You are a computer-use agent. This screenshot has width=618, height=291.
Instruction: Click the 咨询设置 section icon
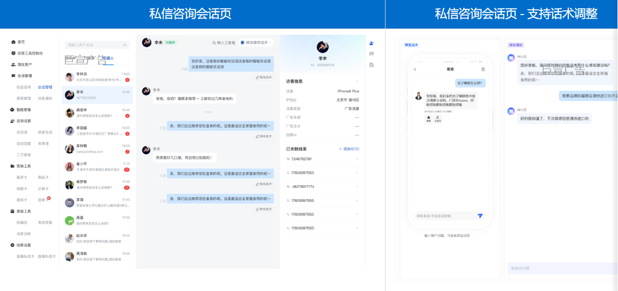(13, 121)
